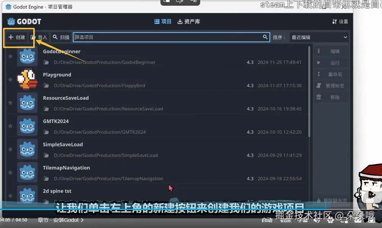The width and height of the screenshot is (382, 228).
Task: Open the ResourceSaveLoad path folder icon
Action: click(46, 109)
